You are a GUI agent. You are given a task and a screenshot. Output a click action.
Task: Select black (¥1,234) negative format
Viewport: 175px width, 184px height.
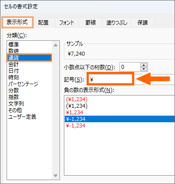pyautogui.click(x=119, y=106)
